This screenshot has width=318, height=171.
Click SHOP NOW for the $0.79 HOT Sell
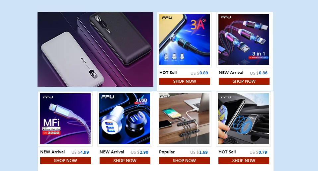click(x=244, y=160)
